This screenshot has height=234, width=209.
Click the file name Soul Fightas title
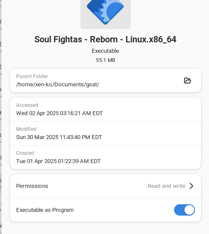105,39
